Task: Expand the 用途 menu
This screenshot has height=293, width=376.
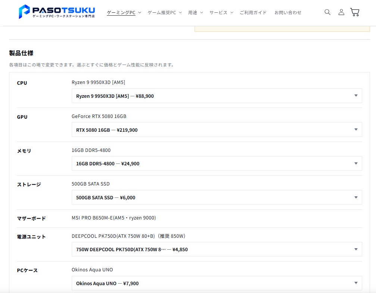Action: pos(195,12)
